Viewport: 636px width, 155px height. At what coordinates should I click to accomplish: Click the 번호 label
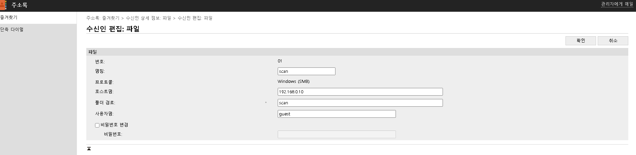pyautogui.click(x=100, y=62)
